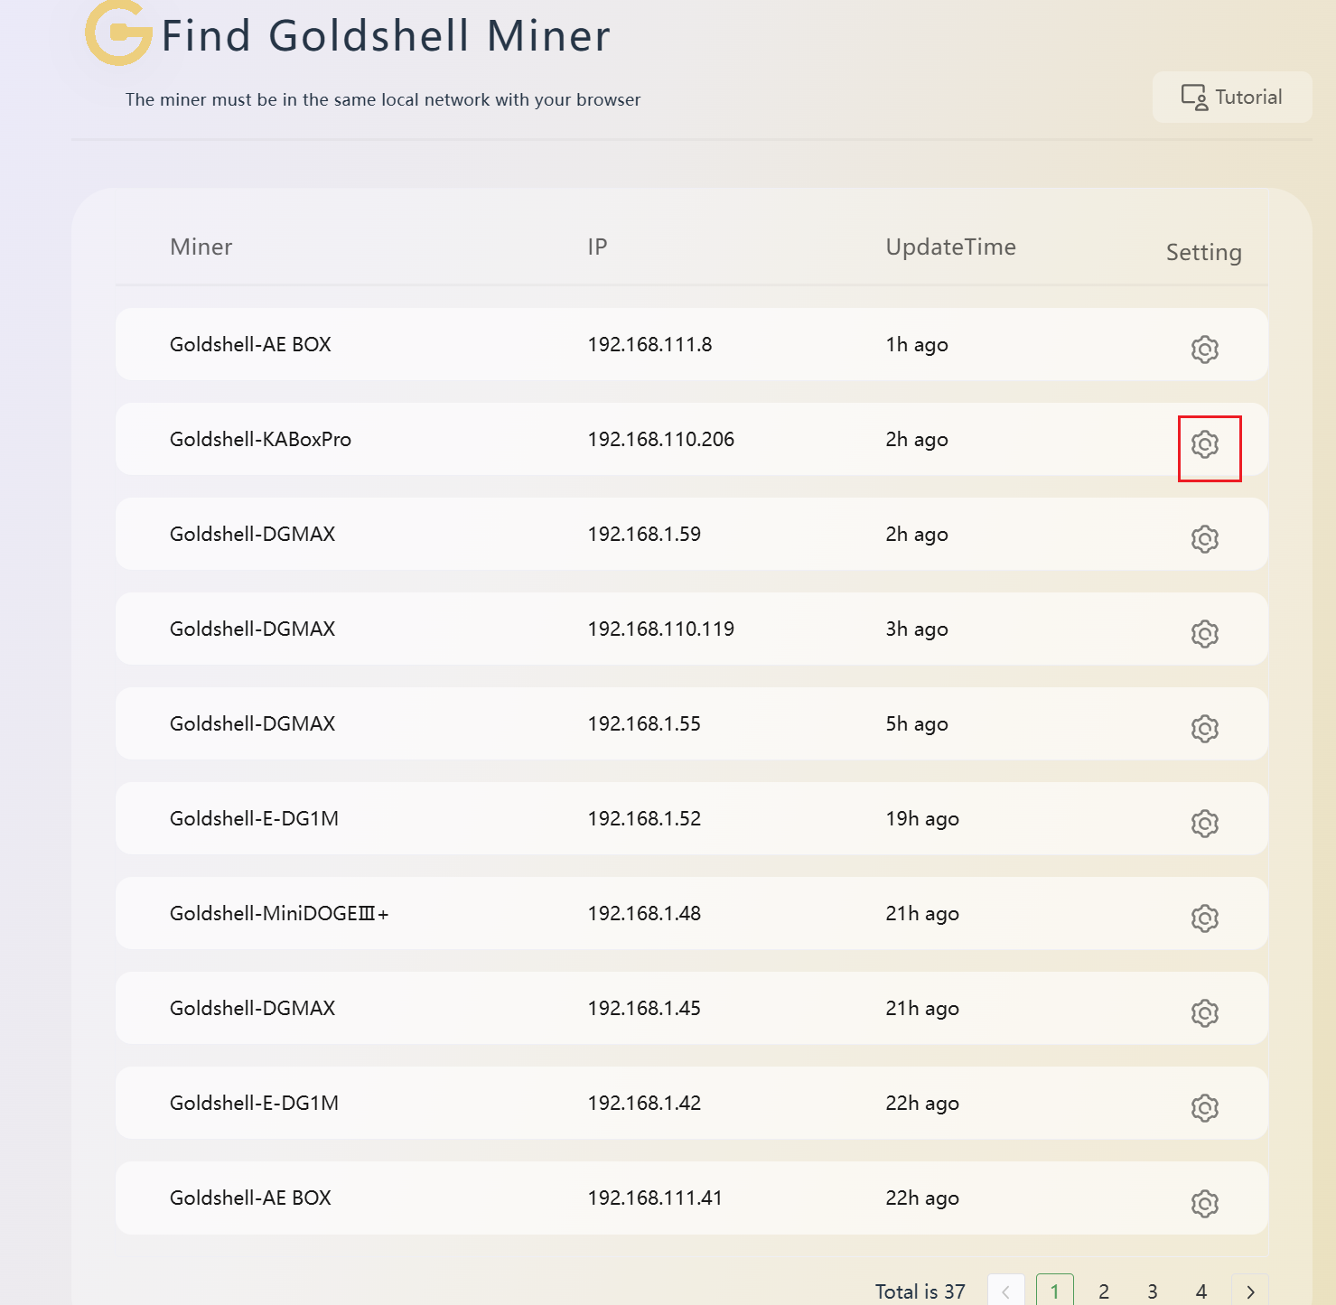Open settings gear for miner 192.168.1.52
This screenshot has height=1305, width=1336.
1205,823
